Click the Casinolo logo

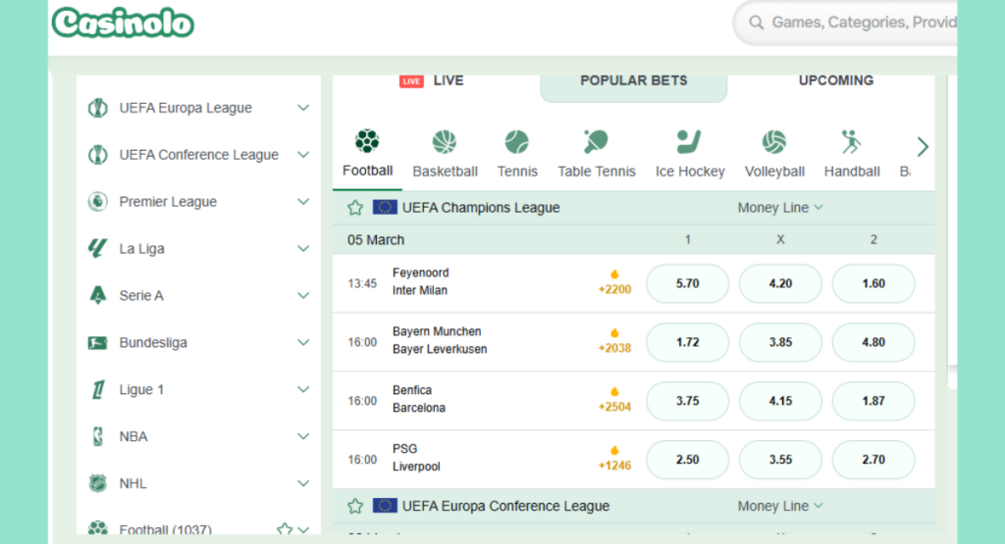pyautogui.click(x=123, y=24)
